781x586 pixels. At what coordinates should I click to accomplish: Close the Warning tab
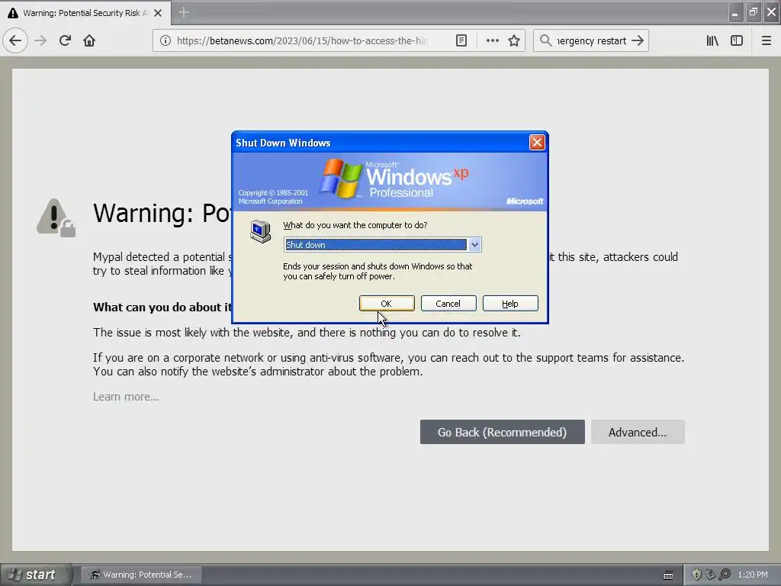point(158,13)
